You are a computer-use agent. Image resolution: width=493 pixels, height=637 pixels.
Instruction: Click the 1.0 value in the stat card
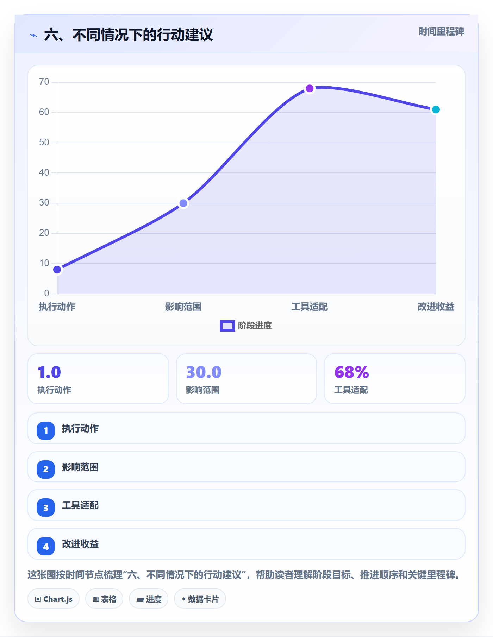[49, 372]
